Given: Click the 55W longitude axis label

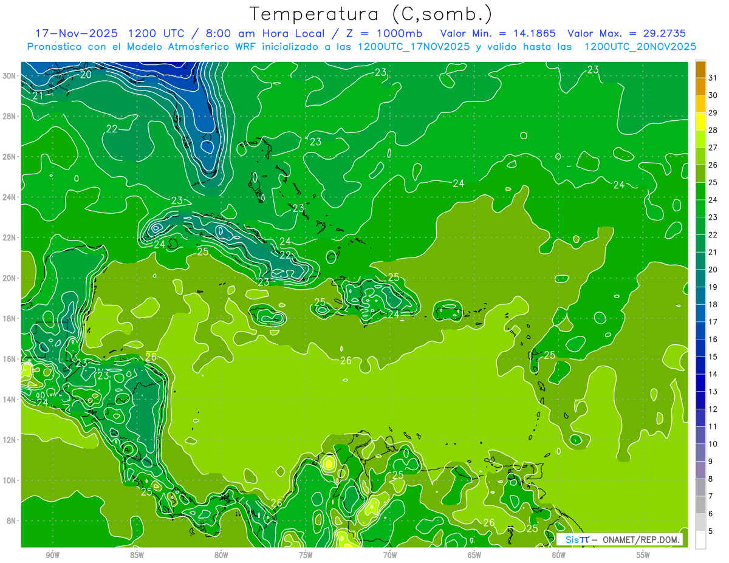Looking at the screenshot, I should coord(643,554).
